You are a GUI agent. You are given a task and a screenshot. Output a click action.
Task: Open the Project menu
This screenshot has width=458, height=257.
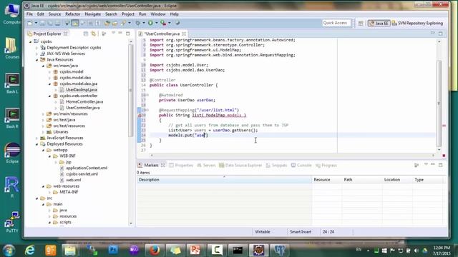[x=128, y=14]
